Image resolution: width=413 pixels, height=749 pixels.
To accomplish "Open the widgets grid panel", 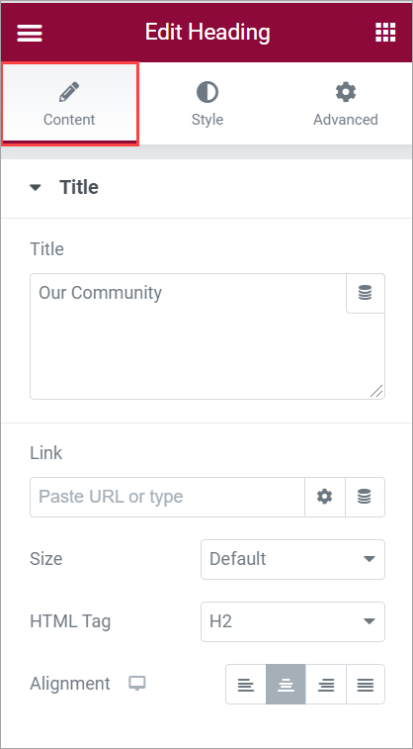I will [385, 33].
